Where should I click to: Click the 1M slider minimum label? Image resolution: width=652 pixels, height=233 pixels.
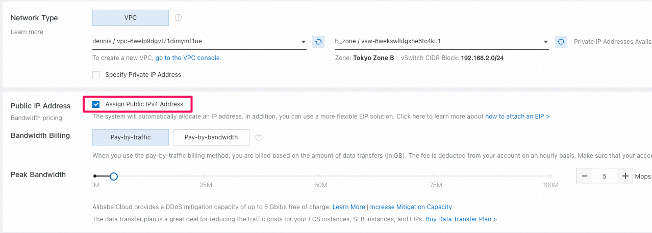click(x=95, y=185)
